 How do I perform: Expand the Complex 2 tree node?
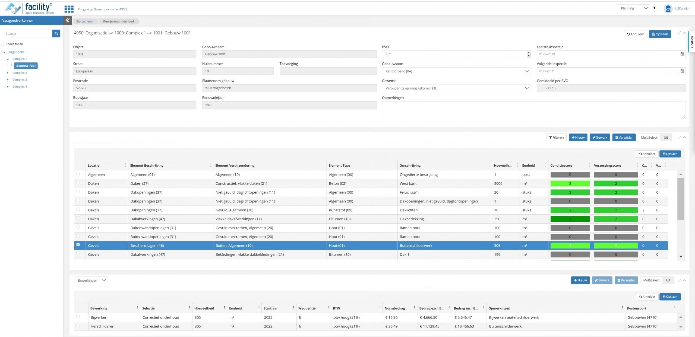point(8,73)
